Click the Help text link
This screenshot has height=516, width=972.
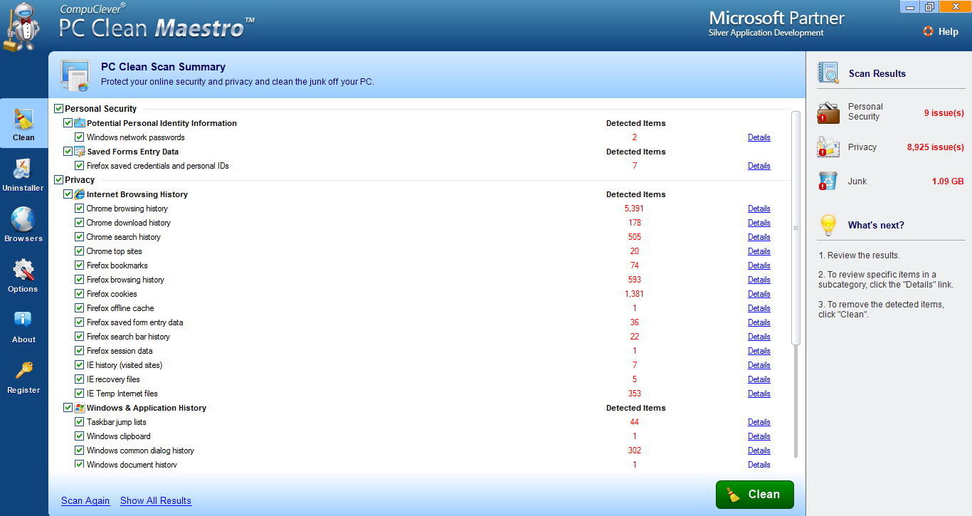(x=949, y=31)
